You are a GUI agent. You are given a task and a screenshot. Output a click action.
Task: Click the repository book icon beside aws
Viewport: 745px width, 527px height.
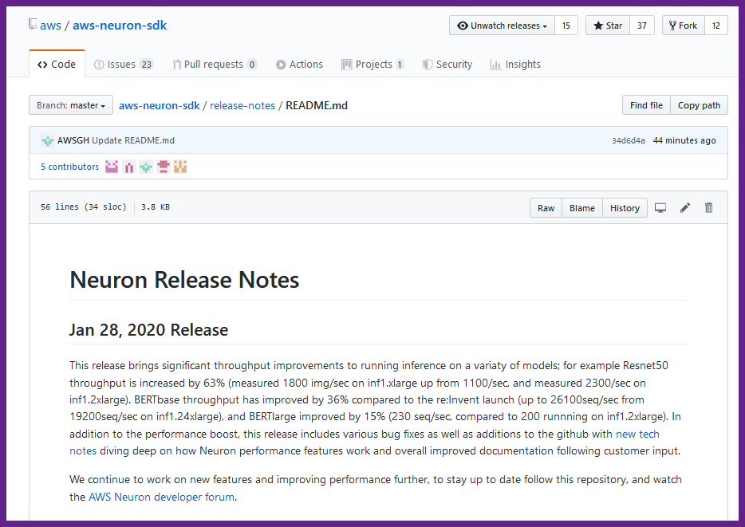(33, 24)
